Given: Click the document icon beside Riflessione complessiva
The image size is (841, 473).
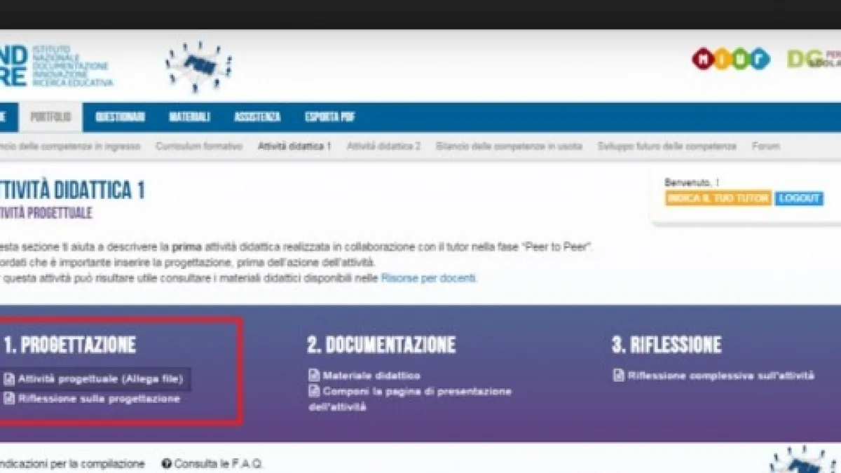Looking at the screenshot, I should coord(619,376).
